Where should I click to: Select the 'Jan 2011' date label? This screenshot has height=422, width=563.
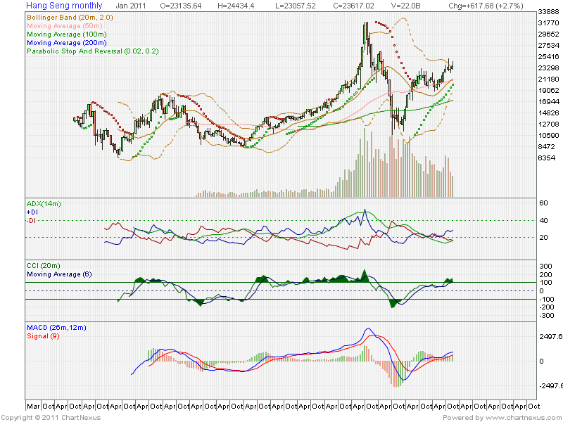[131, 6]
